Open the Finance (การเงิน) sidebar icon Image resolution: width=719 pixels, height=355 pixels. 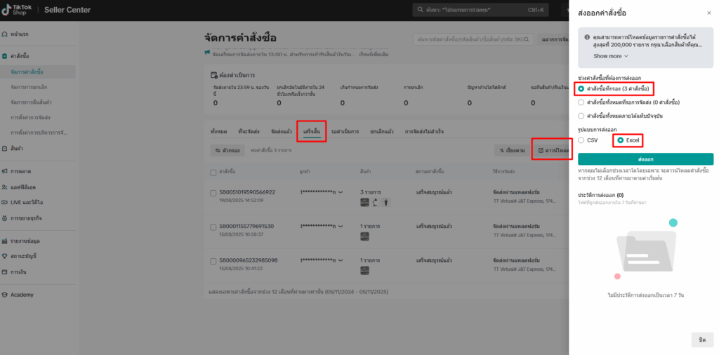[x=6, y=272]
